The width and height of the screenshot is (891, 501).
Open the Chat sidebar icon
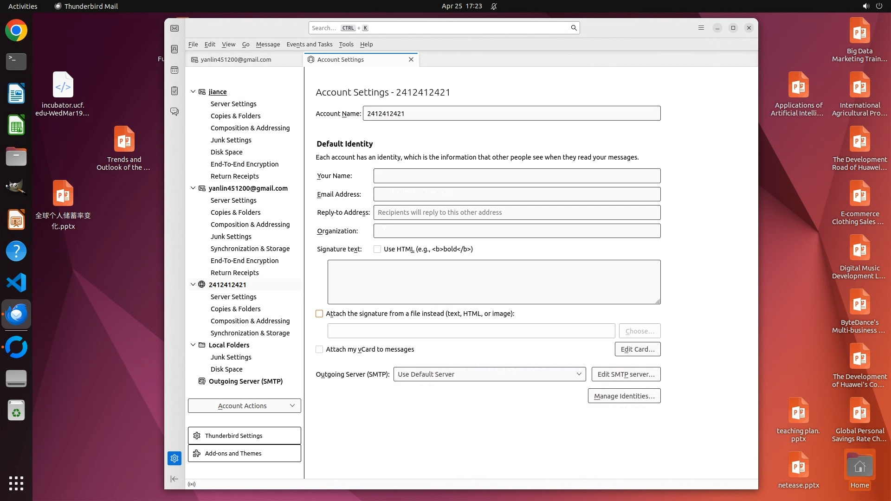click(x=174, y=112)
